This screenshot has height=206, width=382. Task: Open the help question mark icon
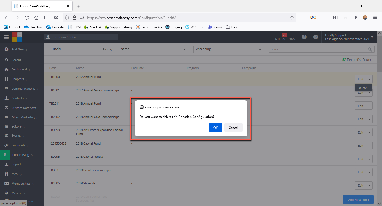316,37
